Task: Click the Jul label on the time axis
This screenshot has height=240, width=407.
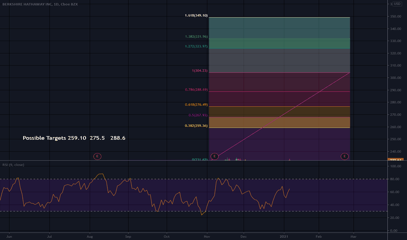Action: click(x=49, y=237)
